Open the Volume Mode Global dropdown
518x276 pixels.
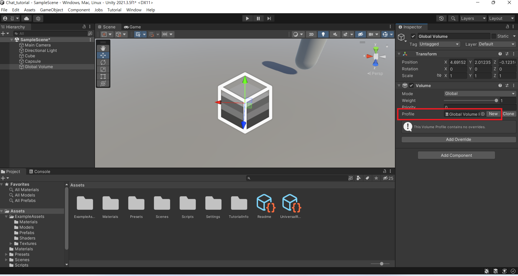point(480,94)
